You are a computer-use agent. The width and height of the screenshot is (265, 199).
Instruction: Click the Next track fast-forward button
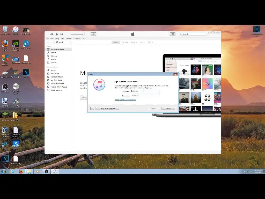point(62,34)
